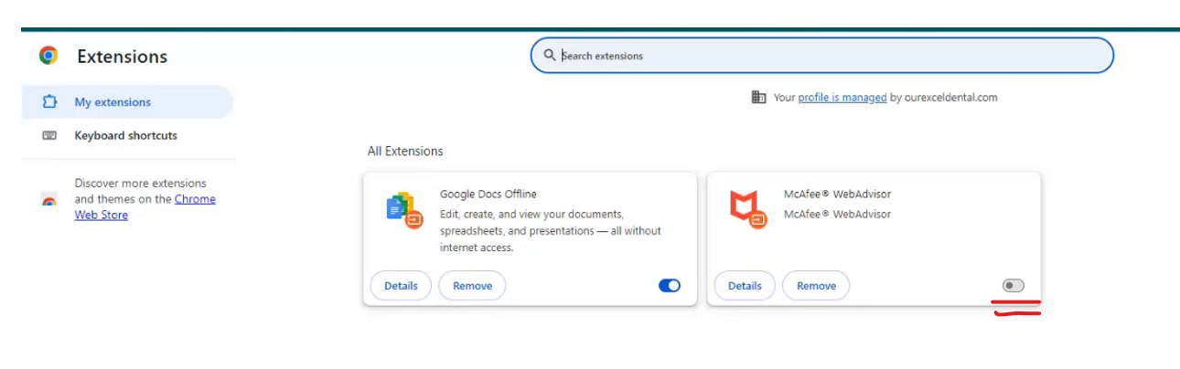This screenshot has width=1180, height=369.
Task: Click the Chrome Web Store rainbow icon
Action: (x=49, y=200)
